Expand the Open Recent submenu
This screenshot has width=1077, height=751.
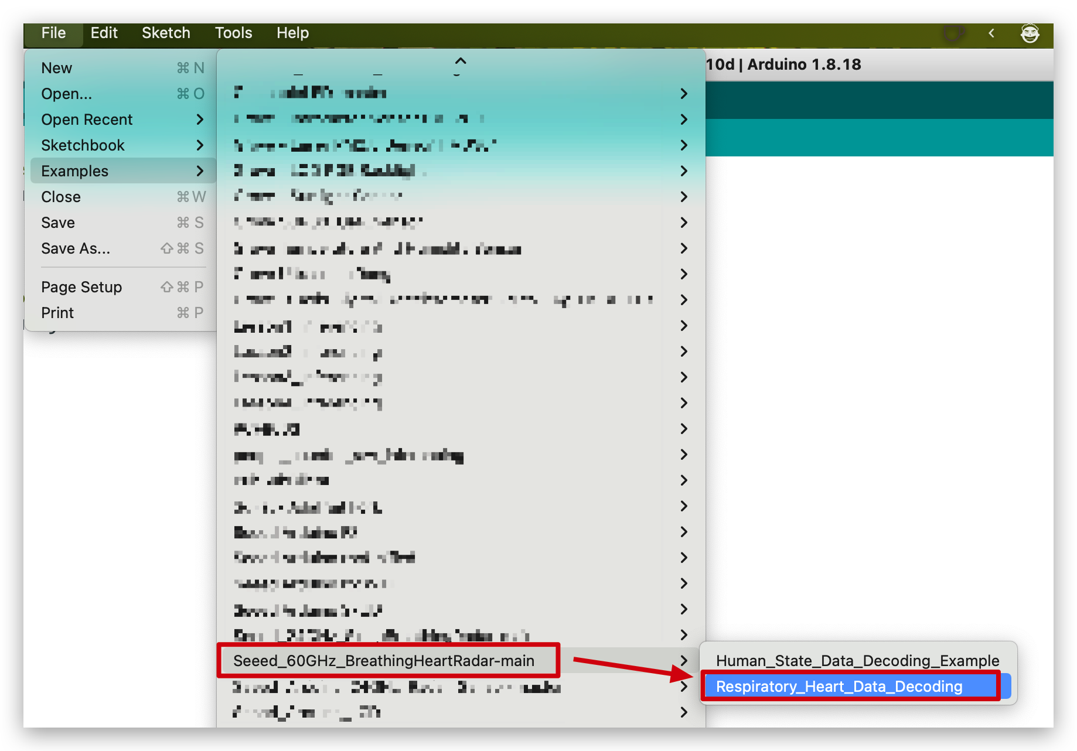point(122,120)
